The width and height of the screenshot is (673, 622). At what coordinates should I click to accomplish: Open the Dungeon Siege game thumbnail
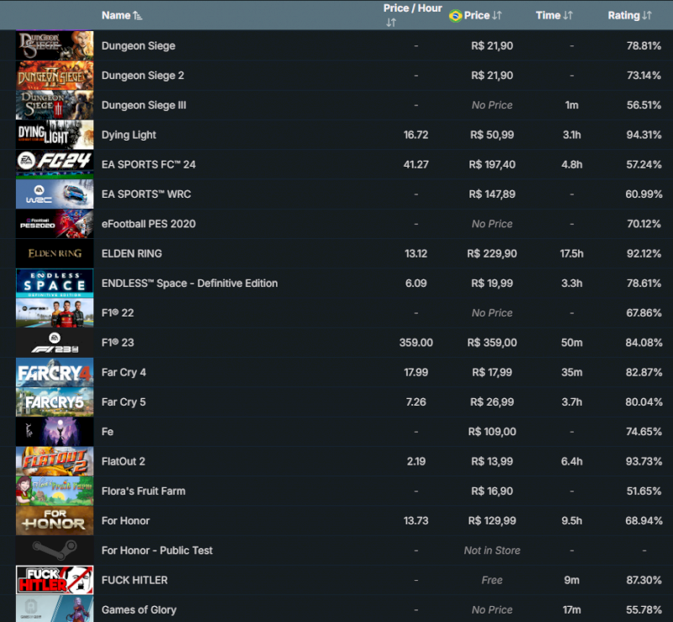pyautogui.click(x=55, y=45)
